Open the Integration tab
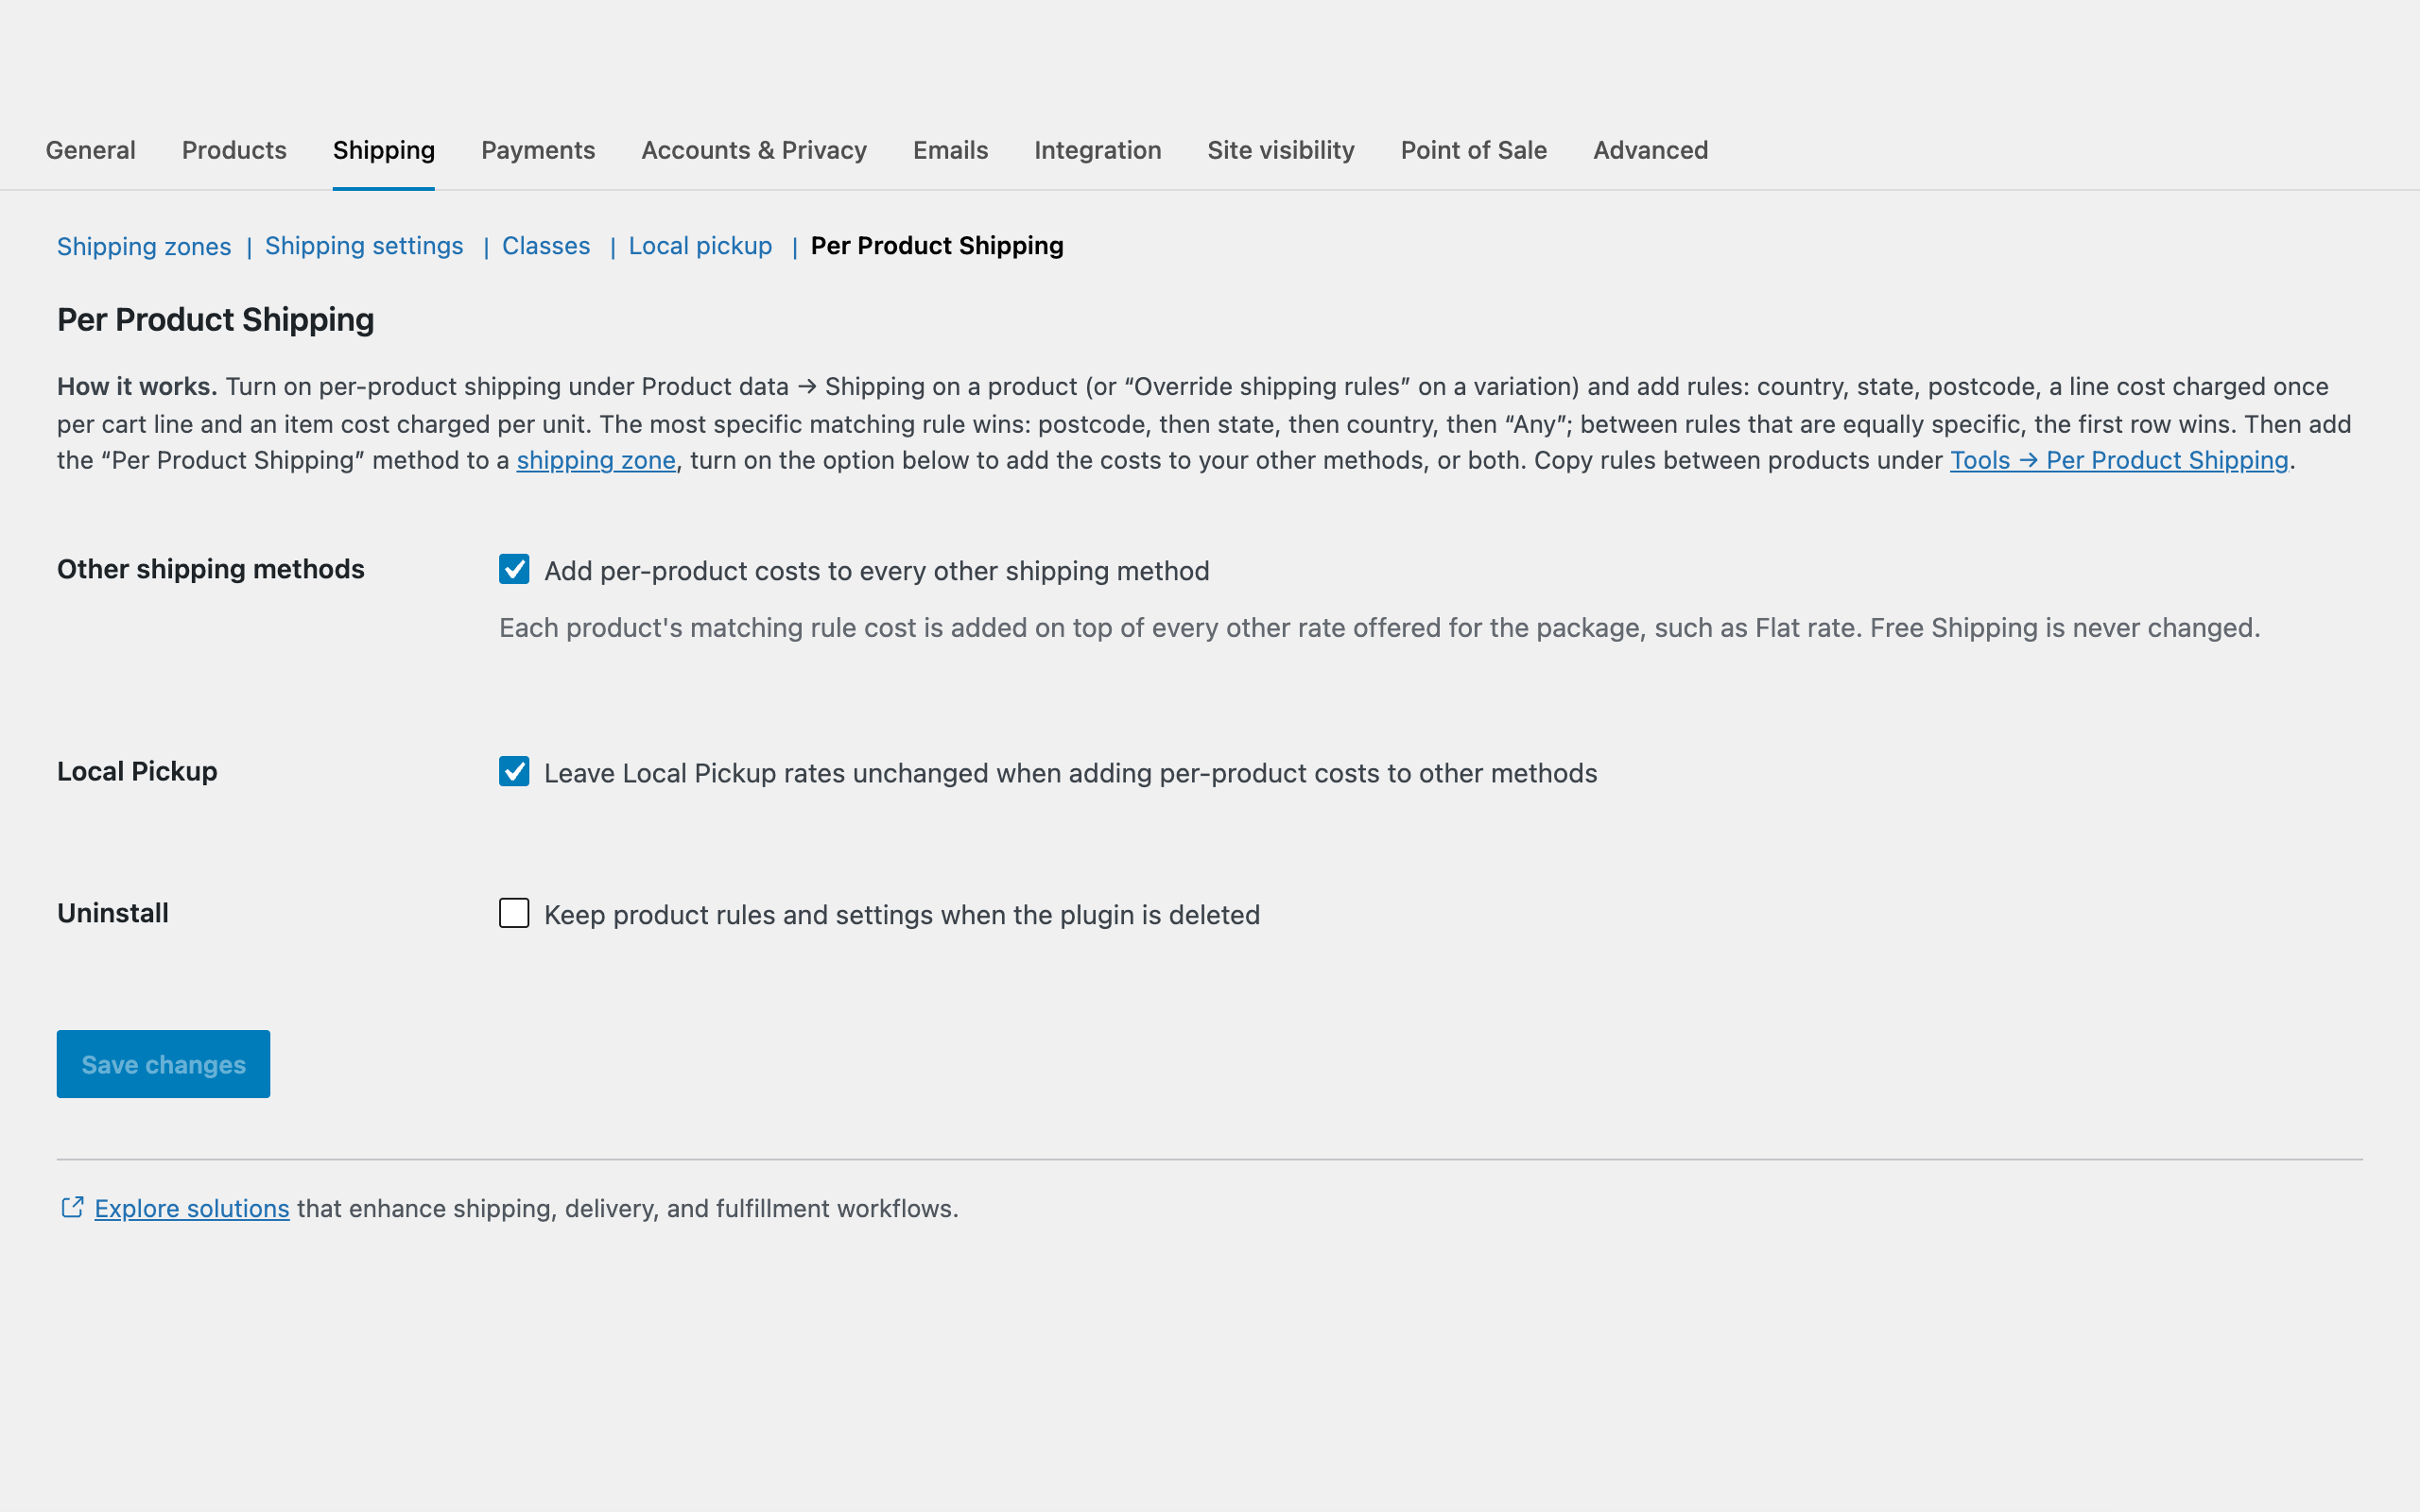The width and height of the screenshot is (2420, 1512). pyautogui.click(x=1097, y=150)
